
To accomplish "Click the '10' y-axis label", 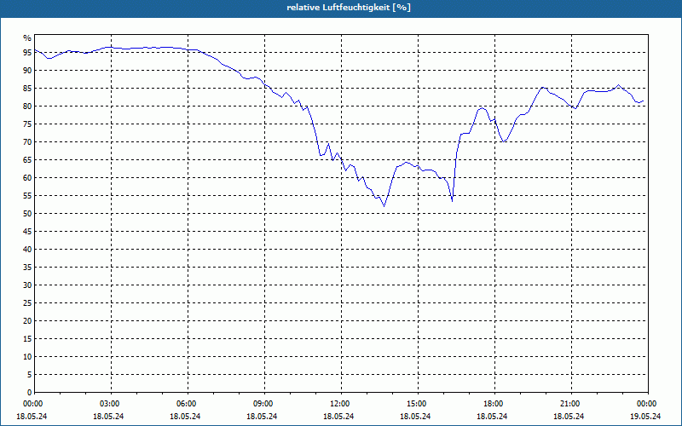I will (27, 357).
